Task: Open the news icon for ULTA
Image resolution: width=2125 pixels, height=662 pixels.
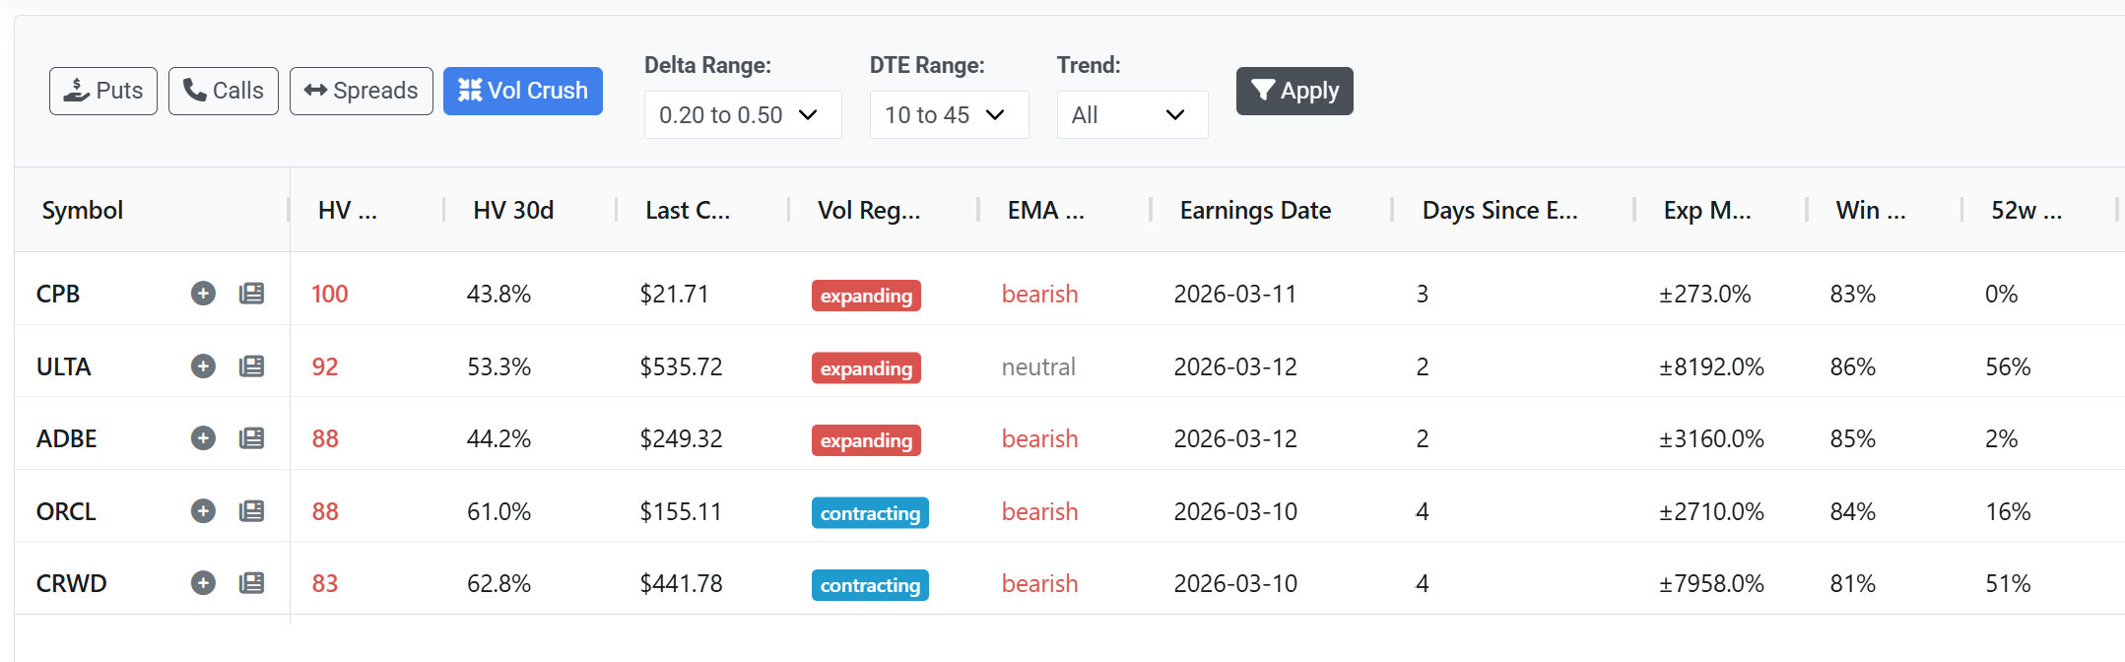Action: [x=252, y=366]
